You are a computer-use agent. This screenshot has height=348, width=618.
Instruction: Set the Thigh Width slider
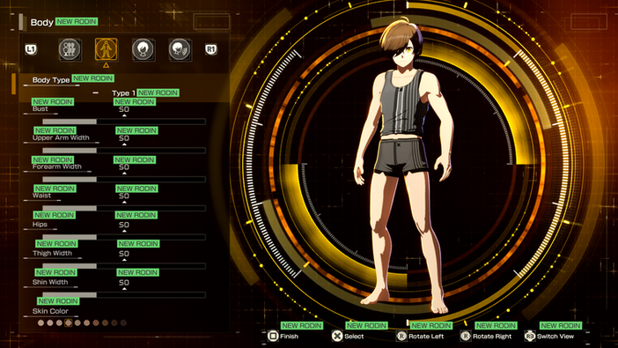pyautogui.click(x=124, y=266)
